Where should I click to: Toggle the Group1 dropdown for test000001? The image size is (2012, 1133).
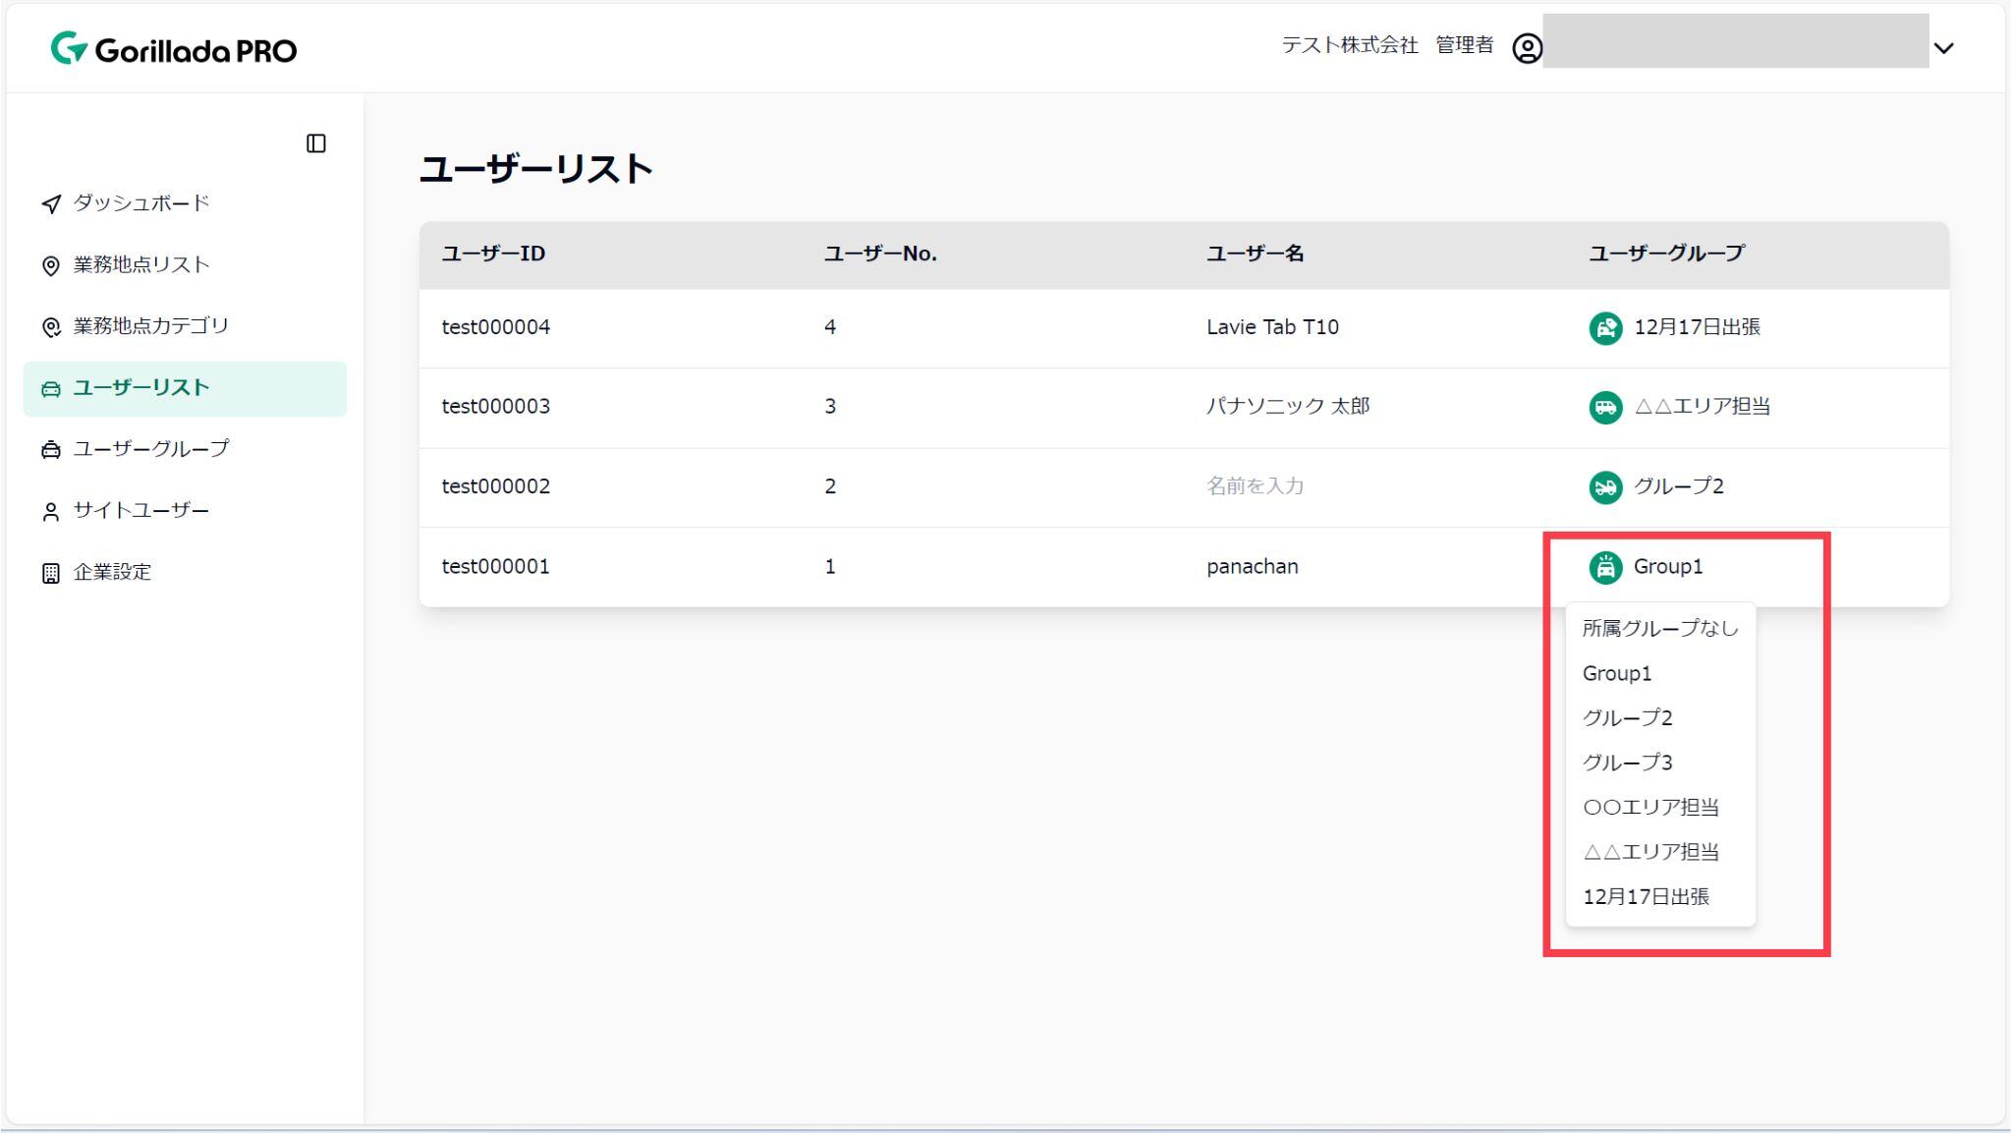pos(1646,567)
